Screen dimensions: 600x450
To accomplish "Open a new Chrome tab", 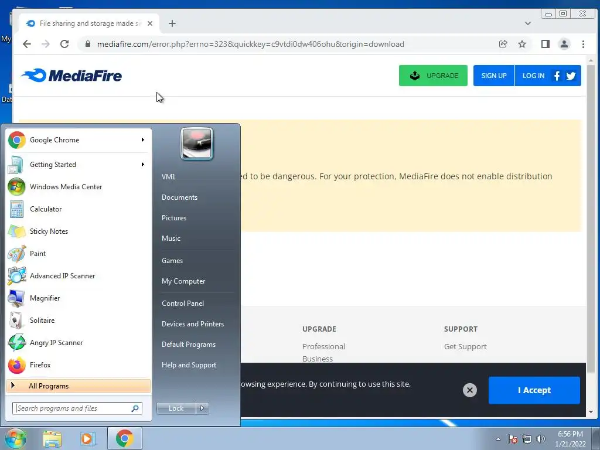I will click(x=172, y=23).
